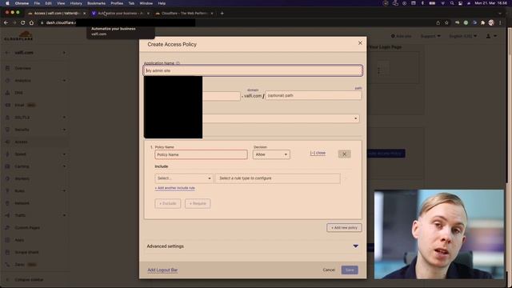Open the History menu in the menu bar
Viewport: 512px width, 288px height.
[x=76, y=3]
